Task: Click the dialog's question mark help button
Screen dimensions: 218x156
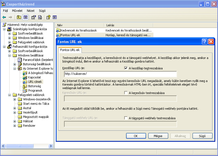Action: tap(205, 42)
